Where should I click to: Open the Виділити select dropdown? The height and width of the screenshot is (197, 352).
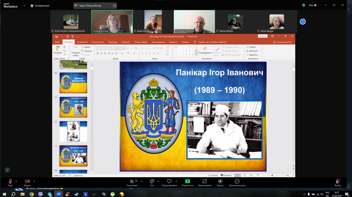coord(253,55)
